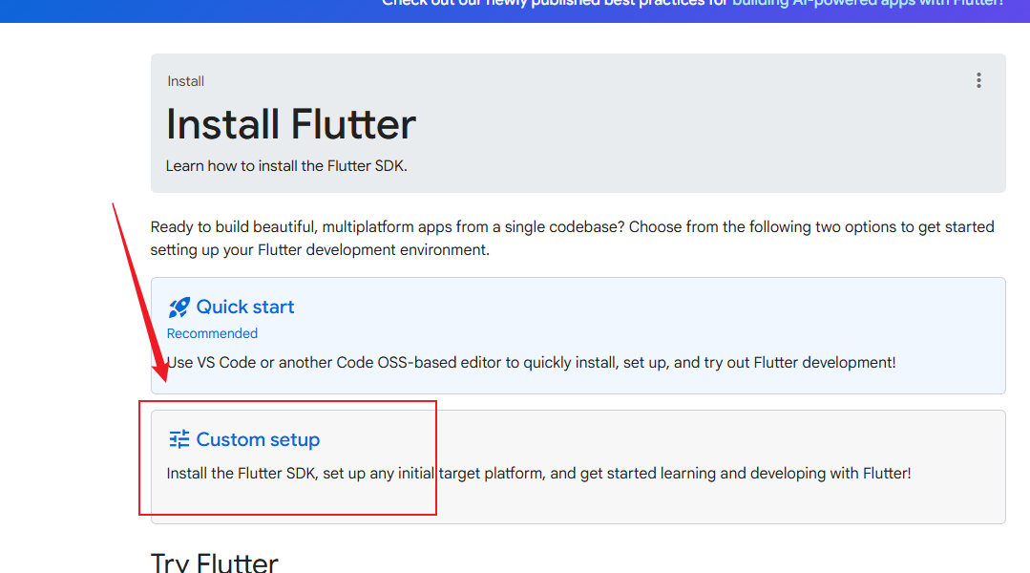Click the Custom setup sliders icon

[x=179, y=439]
